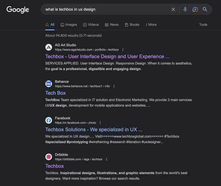Viewport: 221px width, 186px height.
Task: Click the AG Art Studio site name
Action: [65, 45]
